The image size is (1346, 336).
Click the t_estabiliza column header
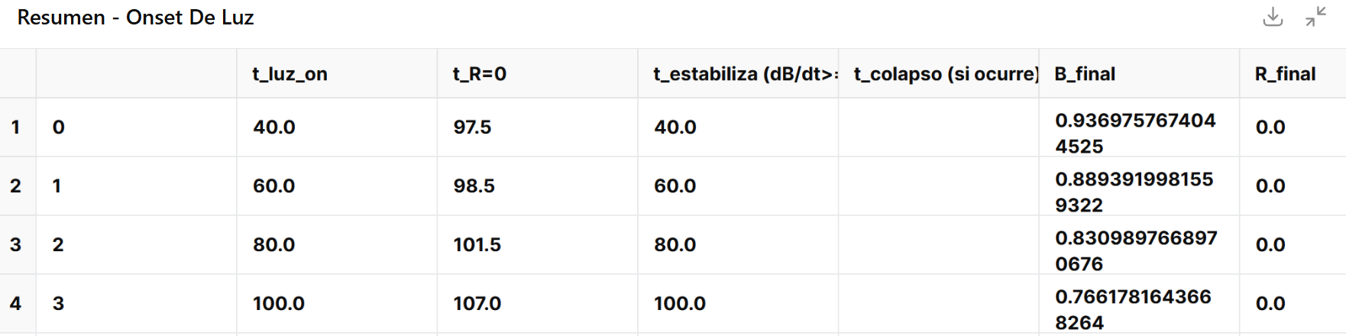click(737, 74)
